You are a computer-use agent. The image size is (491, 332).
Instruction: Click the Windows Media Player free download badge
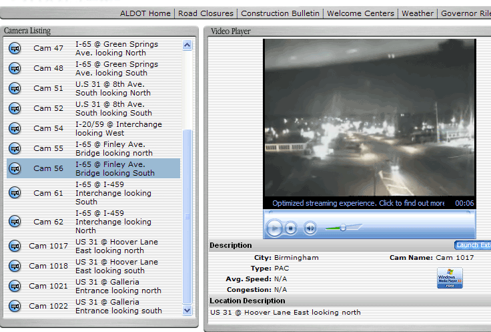click(x=450, y=278)
